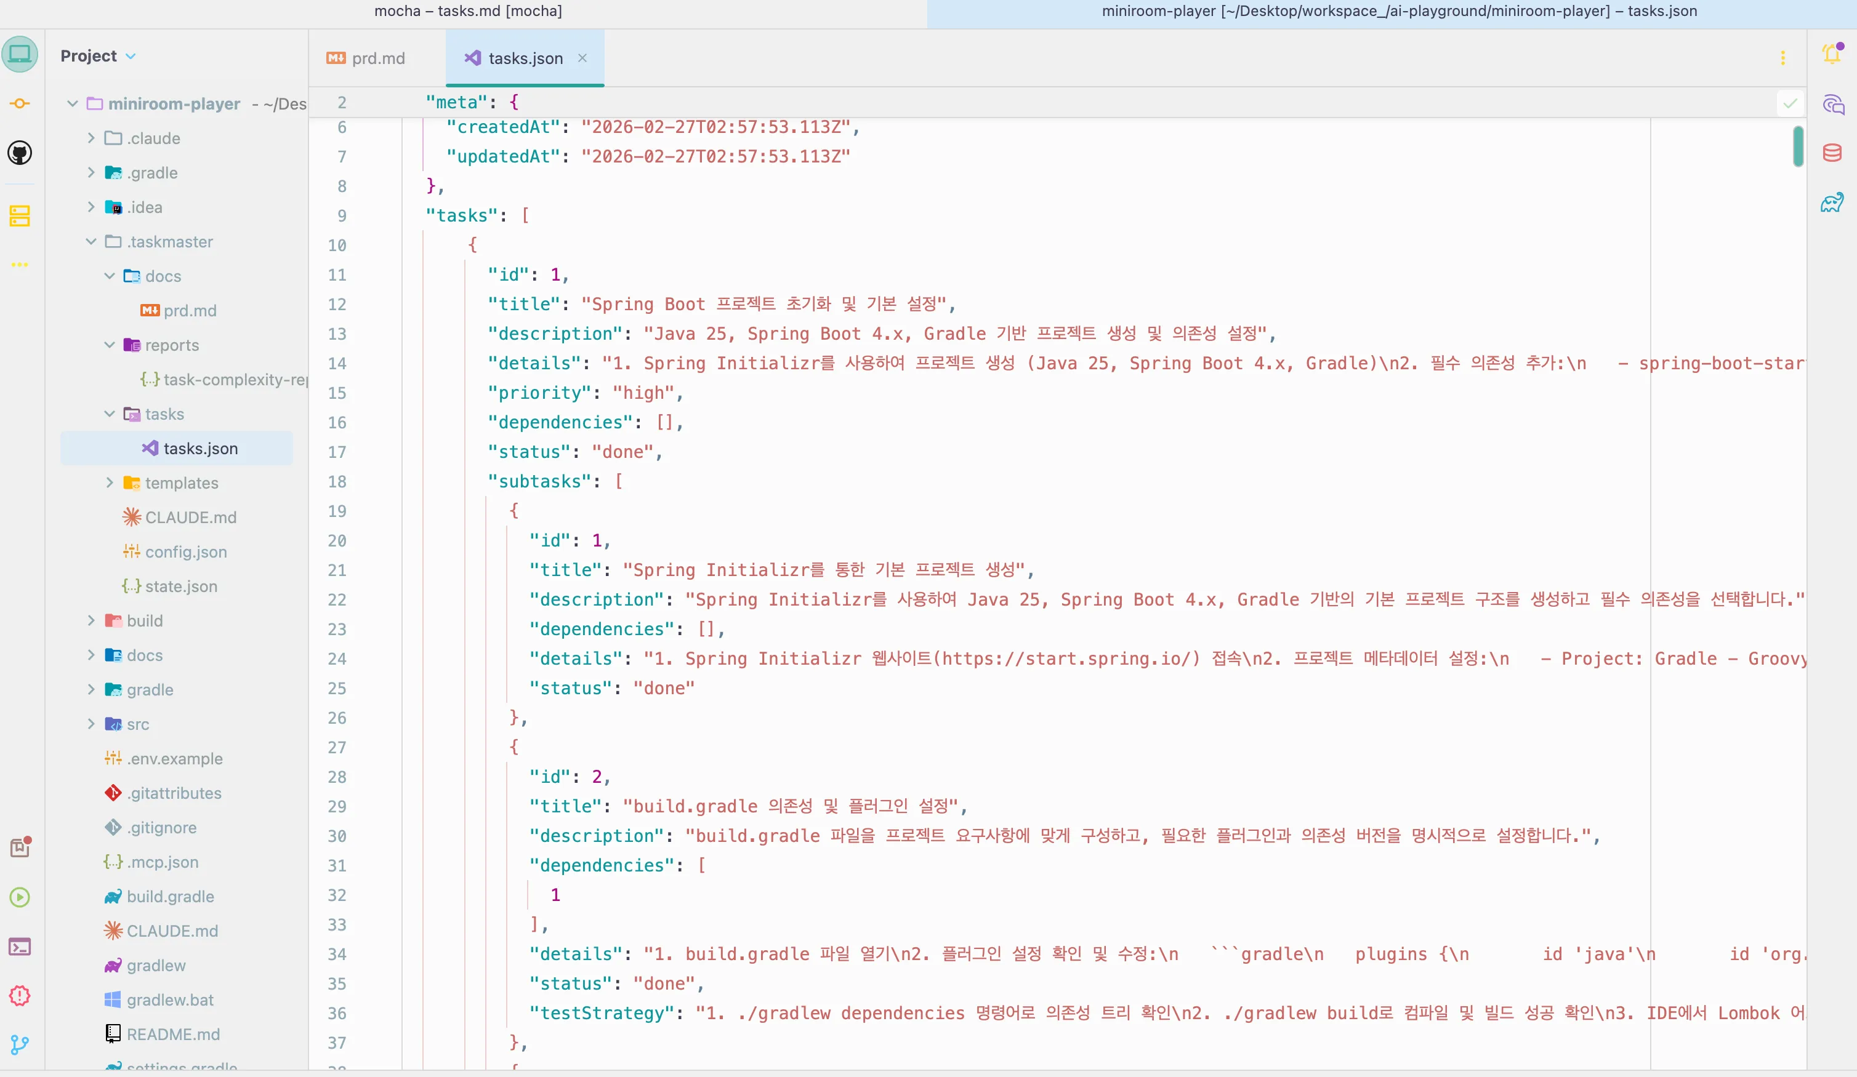Click the "subtasks": [ line

point(555,481)
